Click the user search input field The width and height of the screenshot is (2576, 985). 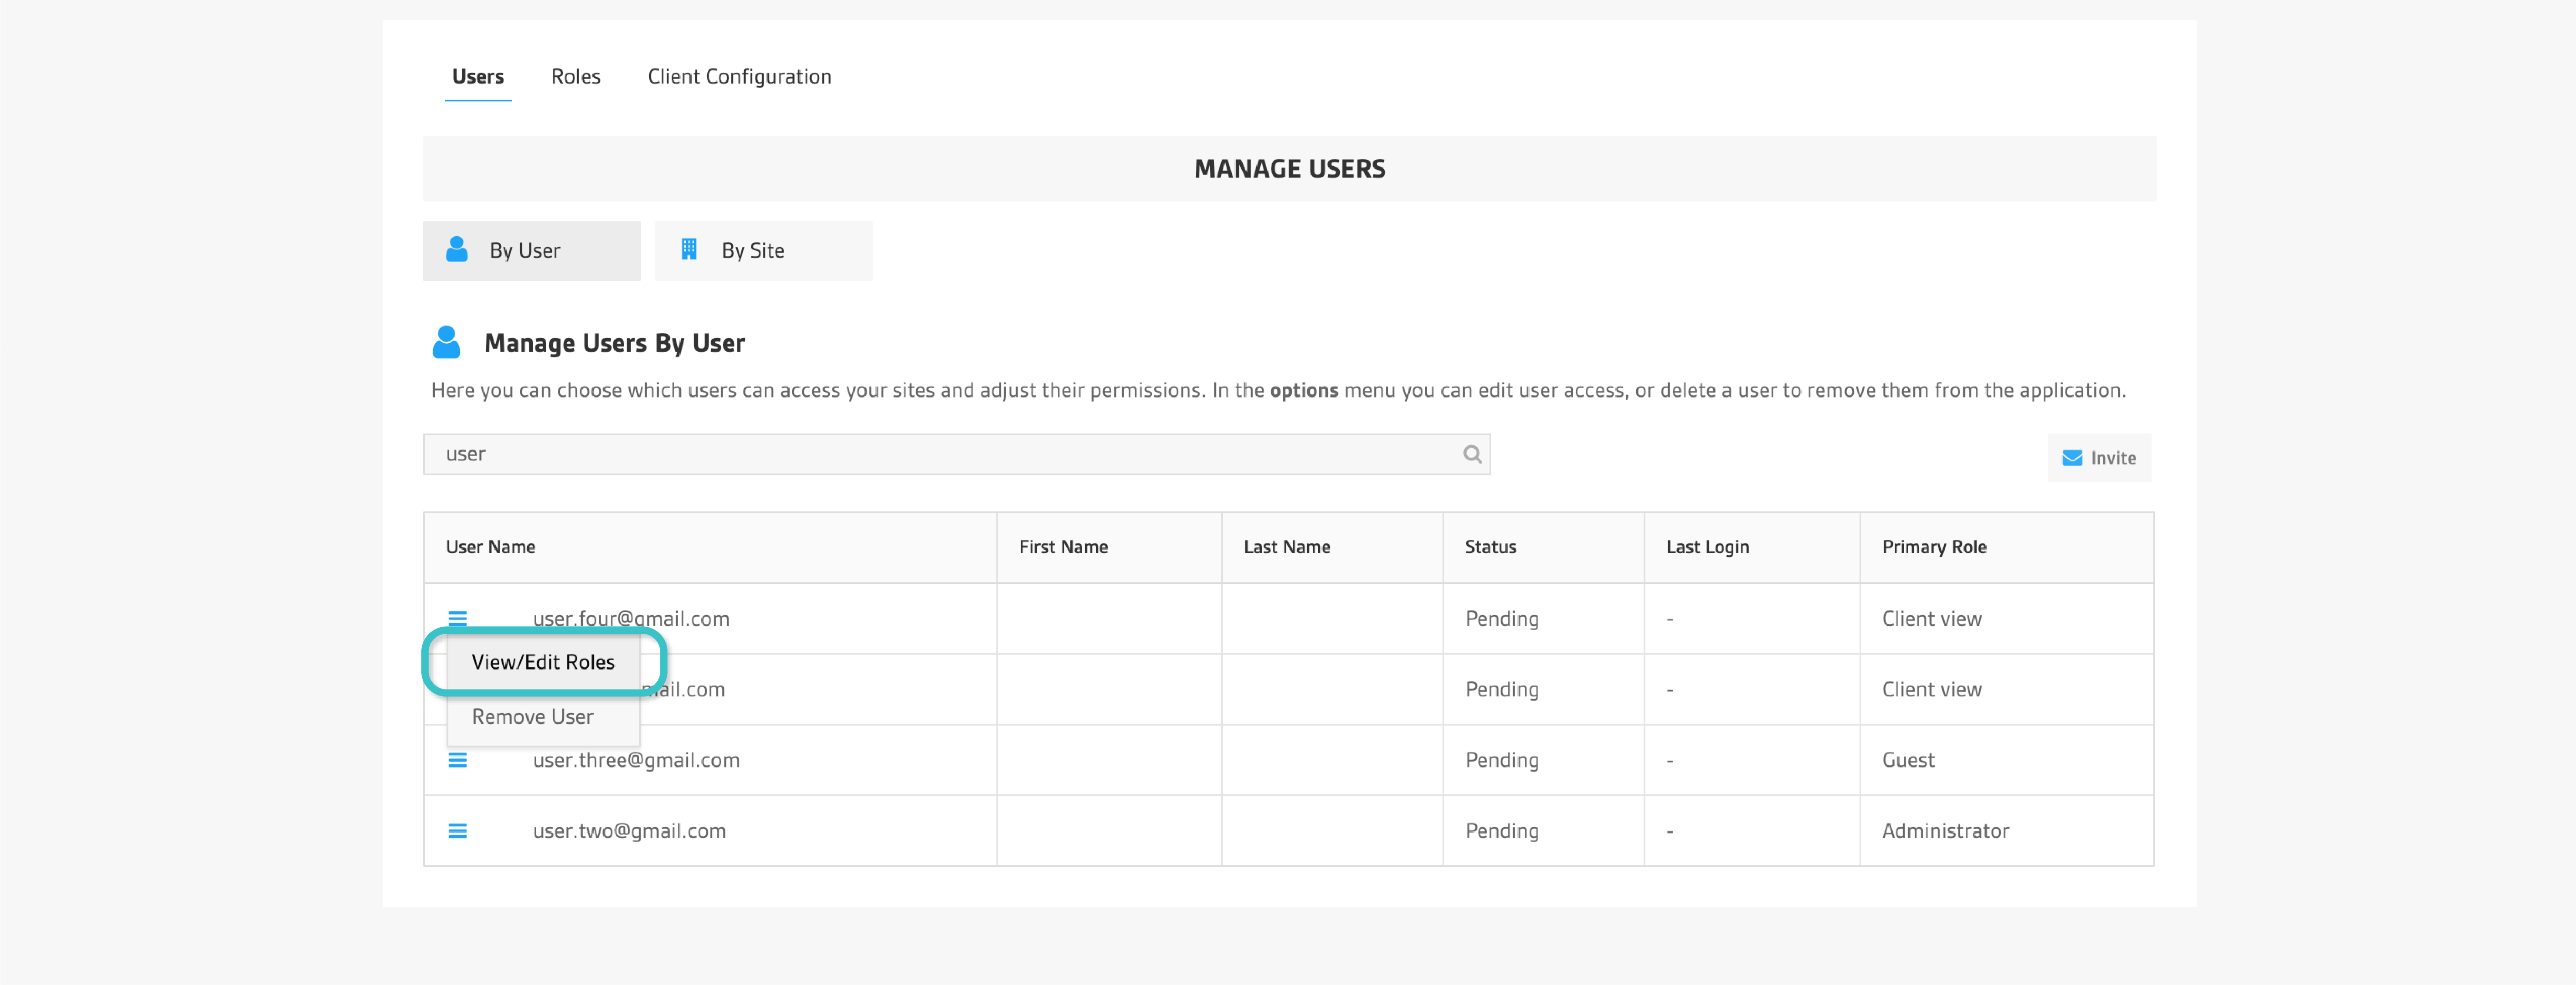(x=957, y=454)
